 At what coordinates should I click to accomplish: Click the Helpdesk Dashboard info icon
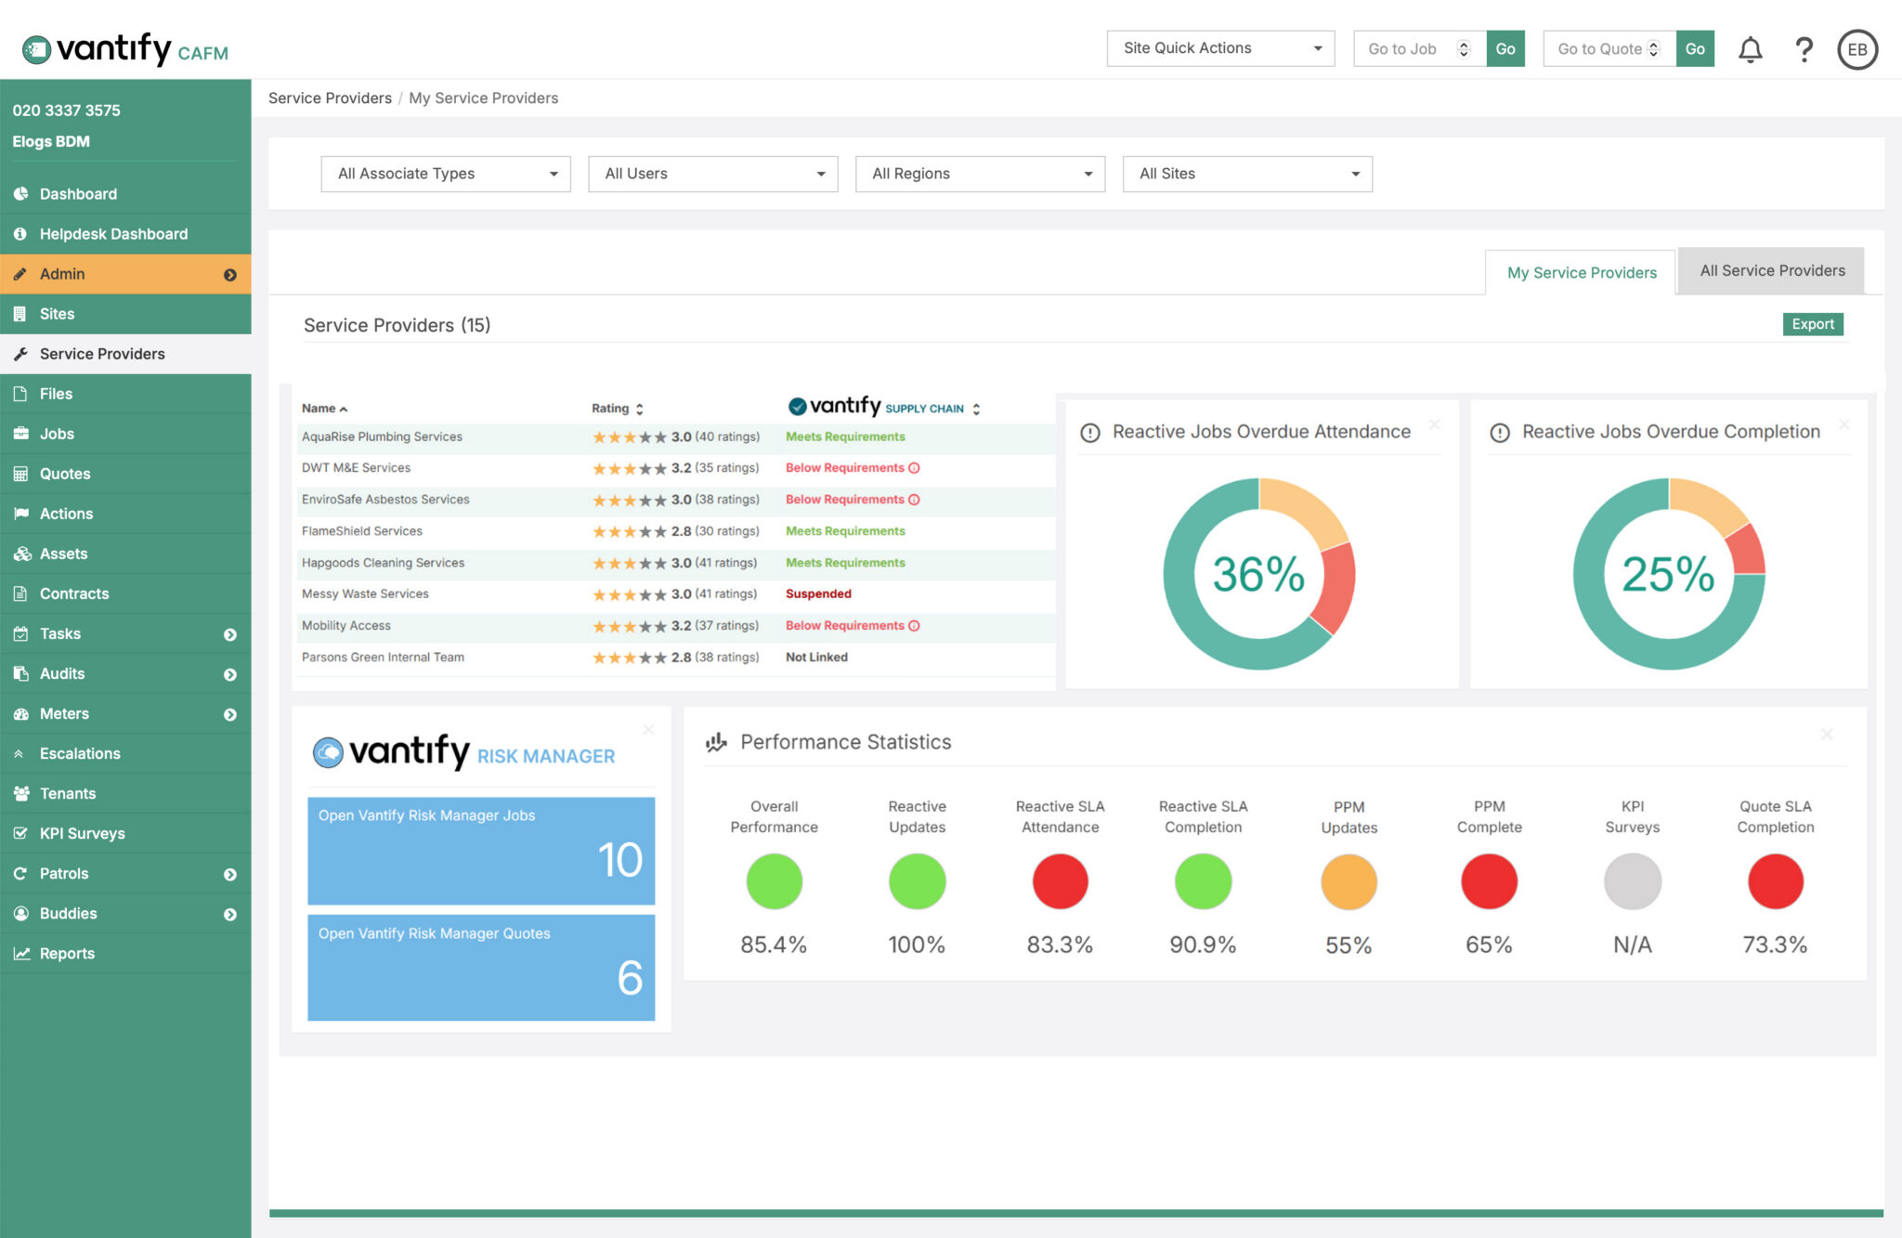point(20,234)
